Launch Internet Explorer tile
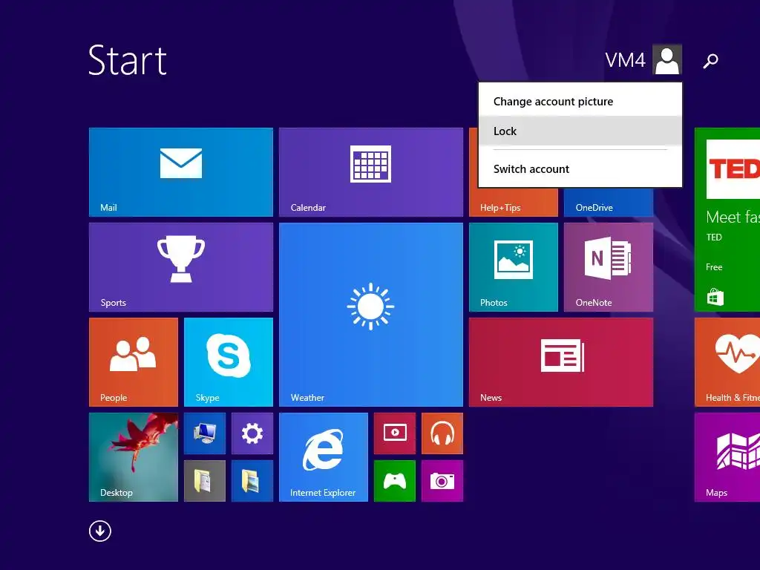The image size is (760, 570). click(324, 457)
